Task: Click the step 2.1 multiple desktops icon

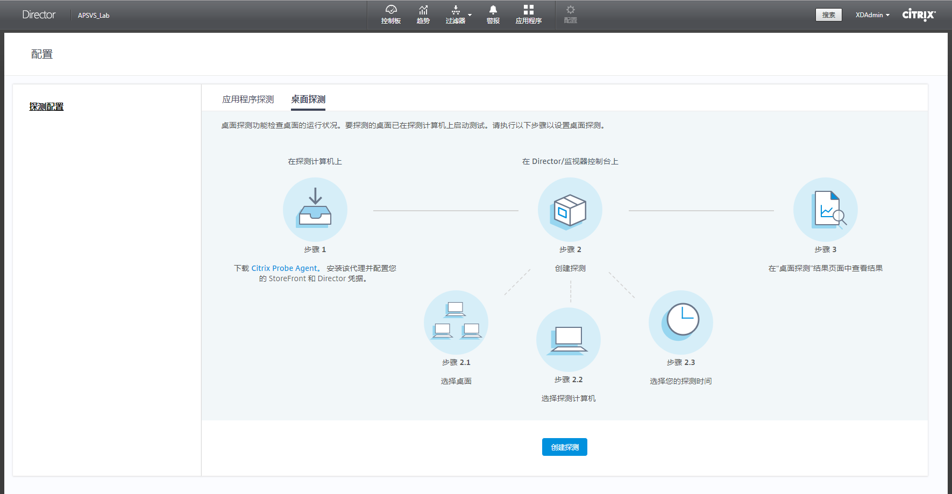Action: (456, 323)
